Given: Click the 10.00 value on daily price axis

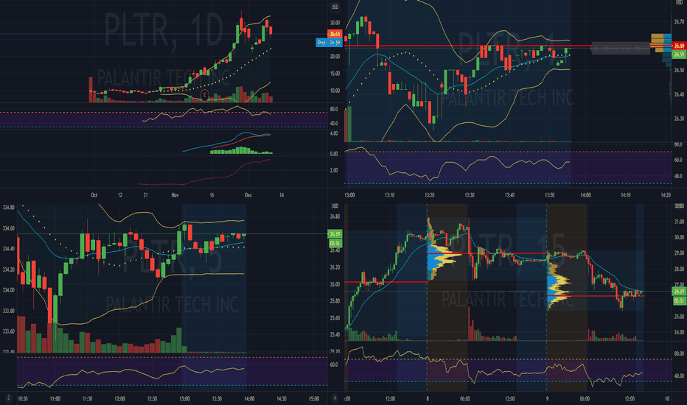Looking at the screenshot, I should 335,91.
